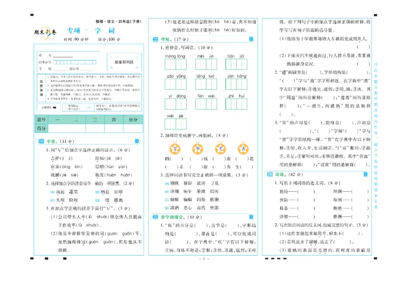Mark option A before 疏远 蔬菜
This screenshot has width=406, height=287.
(52, 192)
